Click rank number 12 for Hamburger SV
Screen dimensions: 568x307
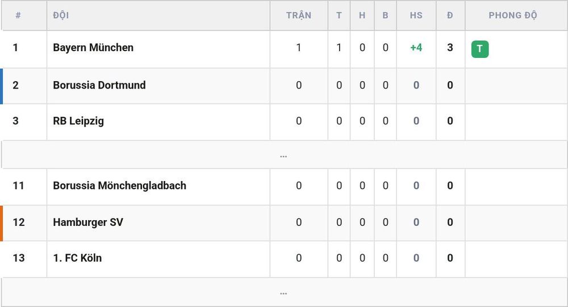[x=19, y=222]
